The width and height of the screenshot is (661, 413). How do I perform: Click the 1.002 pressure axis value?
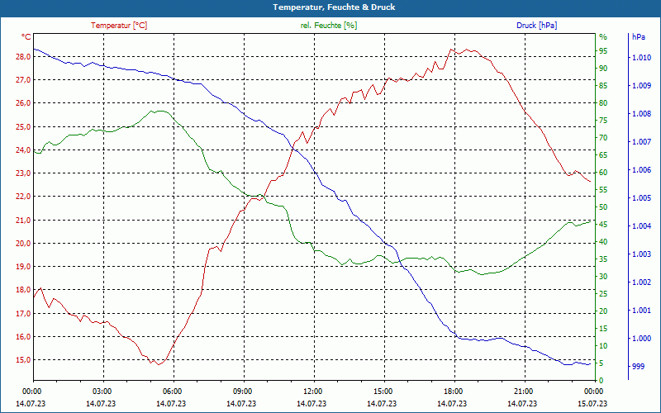[642, 282]
